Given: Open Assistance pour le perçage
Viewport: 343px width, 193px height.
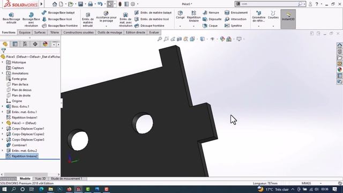Looking at the screenshot, I should 106,17.
